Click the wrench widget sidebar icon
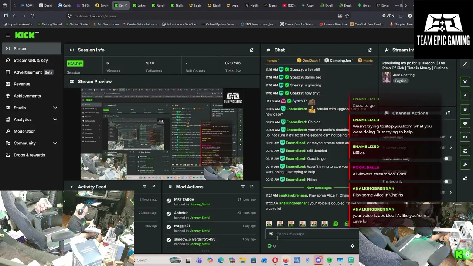 point(465,164)
